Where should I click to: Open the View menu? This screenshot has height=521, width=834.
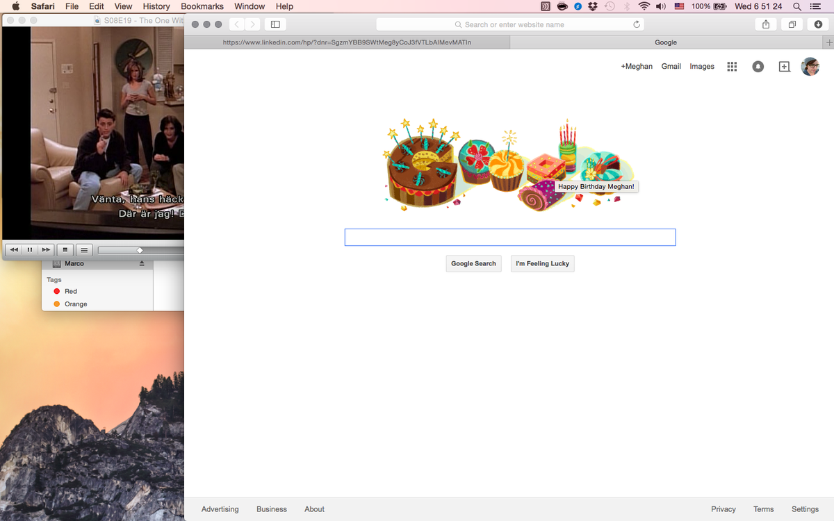[x=123, y=6]
